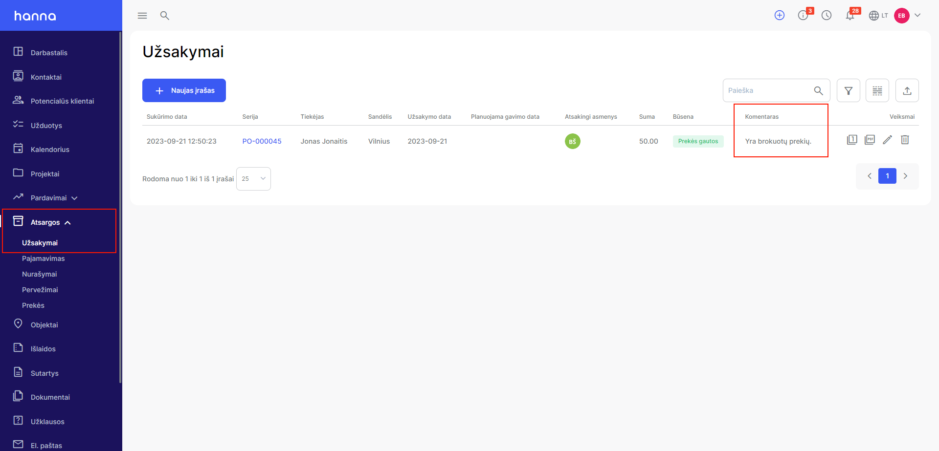
Task: Open the filter funnel button
Action: tap(849, 90)
